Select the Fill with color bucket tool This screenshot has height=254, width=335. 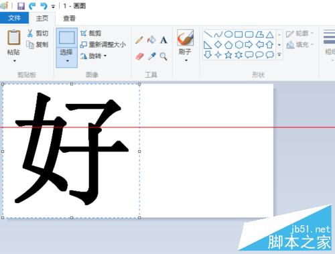pyautogui.click(x=151, y=40)
